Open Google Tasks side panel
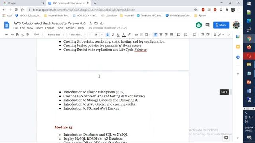This screenshot has width=255, height=143. click(x=238, y=57)
